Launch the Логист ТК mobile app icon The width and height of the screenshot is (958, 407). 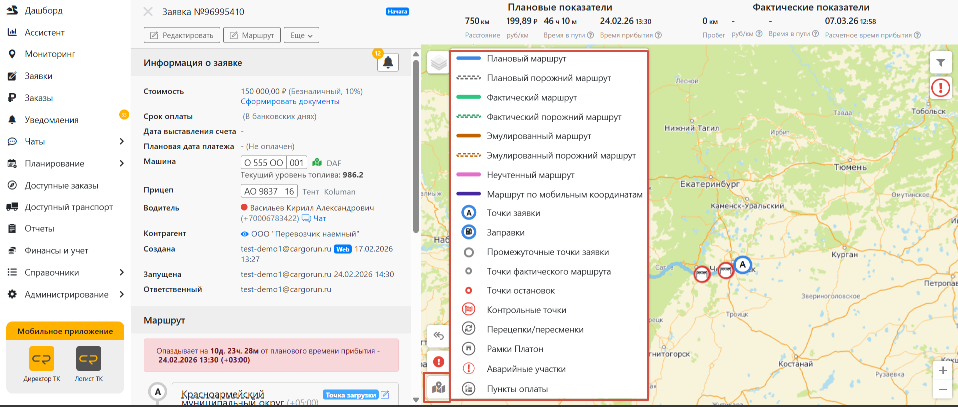pos(89,359)
